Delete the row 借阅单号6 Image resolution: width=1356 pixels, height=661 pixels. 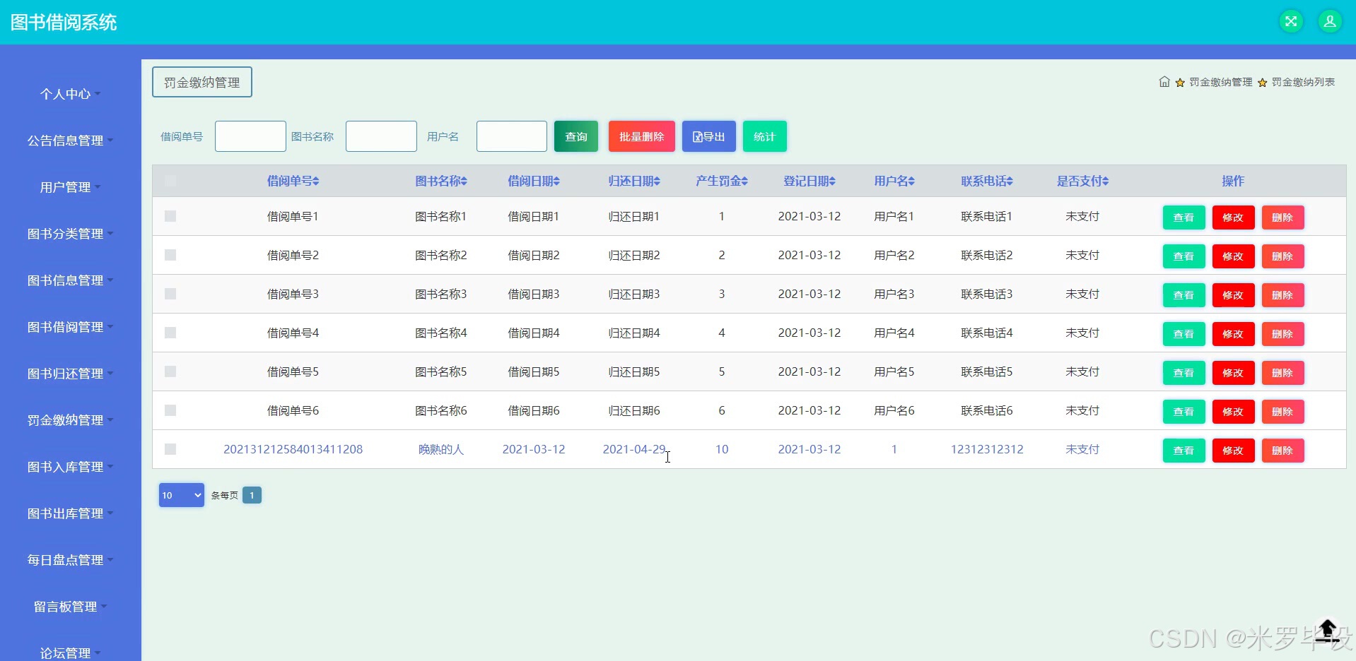[1282, 412]
